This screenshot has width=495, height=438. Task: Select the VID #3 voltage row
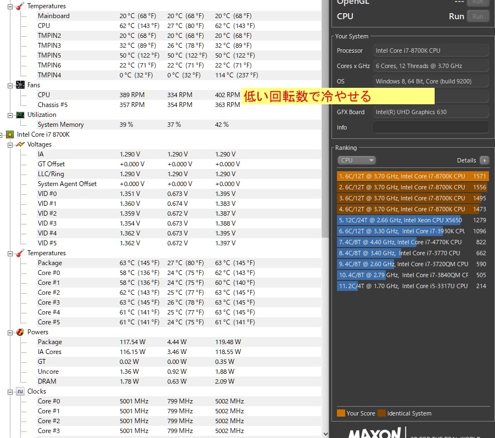coord(179,223)
